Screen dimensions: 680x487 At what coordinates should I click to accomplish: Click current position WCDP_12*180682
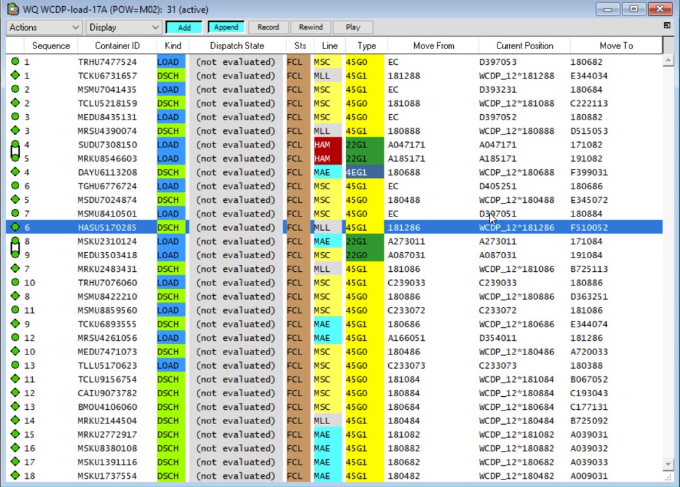517,462
